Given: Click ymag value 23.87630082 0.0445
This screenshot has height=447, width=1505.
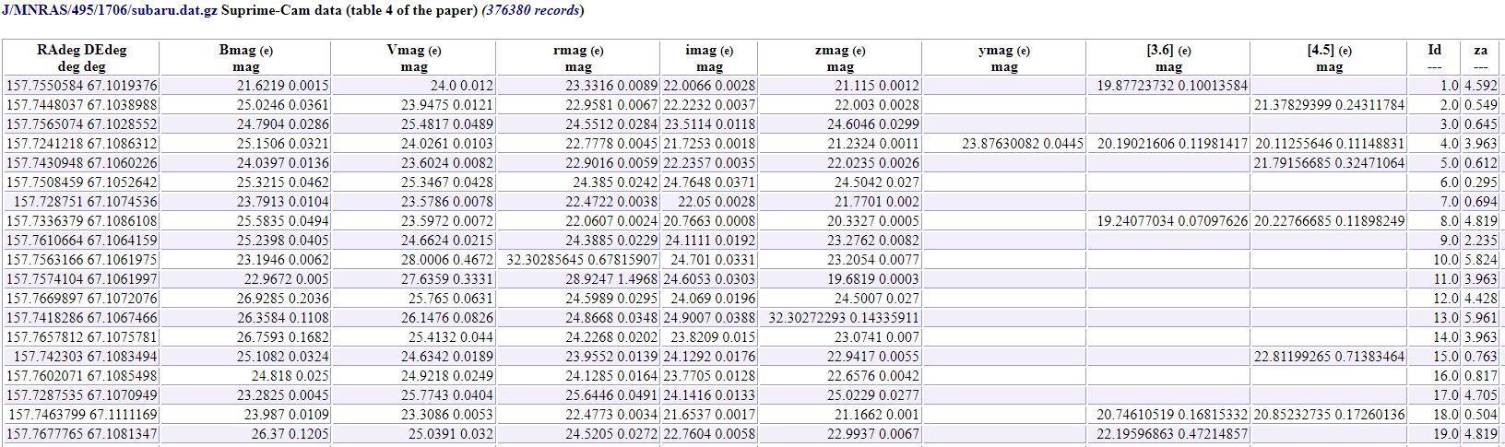Looking at the screenshot, I should click(1022, 144).
